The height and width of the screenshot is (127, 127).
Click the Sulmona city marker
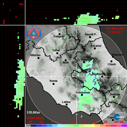[x=102, y=76]
